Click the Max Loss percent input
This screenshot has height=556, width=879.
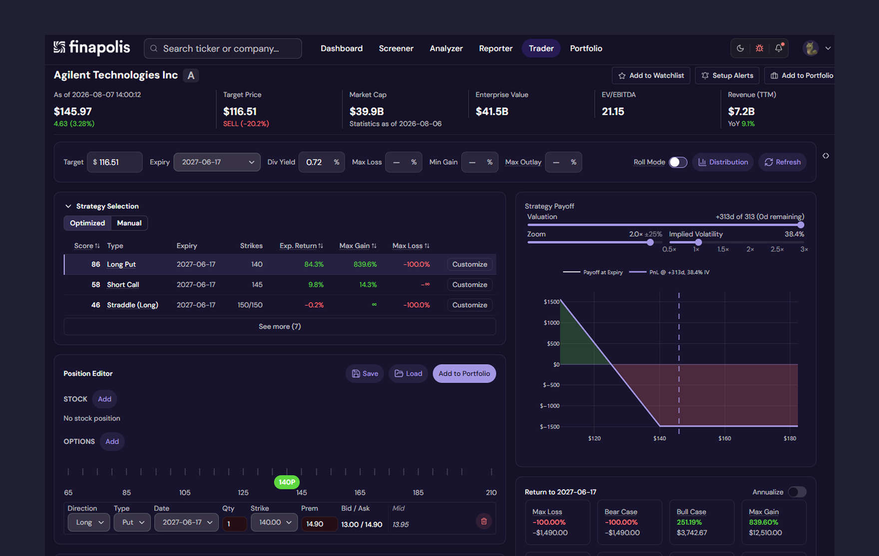(x=404, y=162)
